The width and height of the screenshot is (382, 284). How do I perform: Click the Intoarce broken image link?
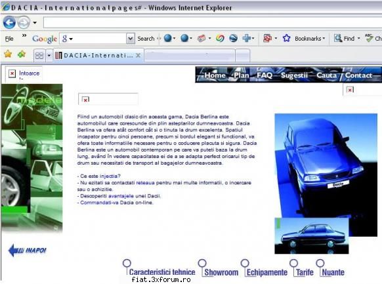(24, 73)
